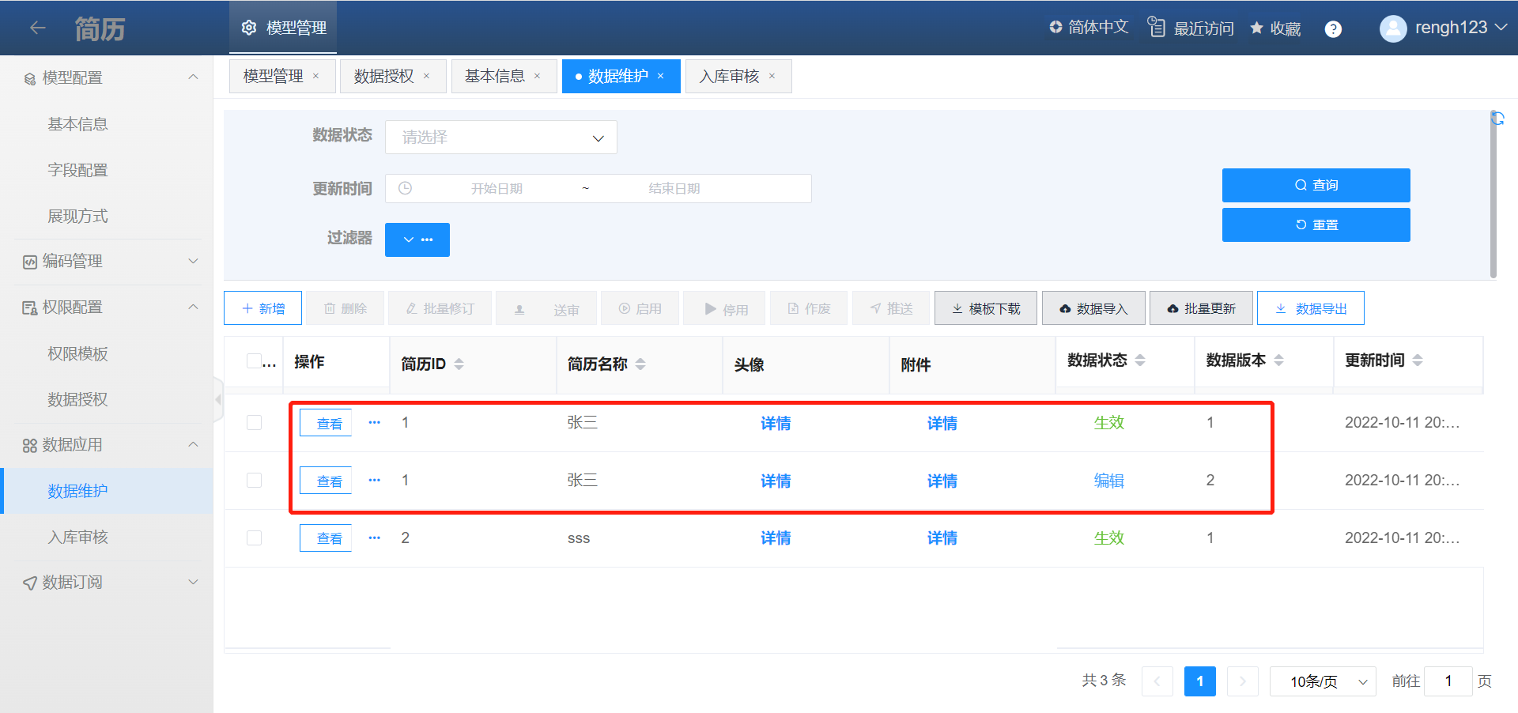Close the 入库审核 tab

click(x=772, y=77)
